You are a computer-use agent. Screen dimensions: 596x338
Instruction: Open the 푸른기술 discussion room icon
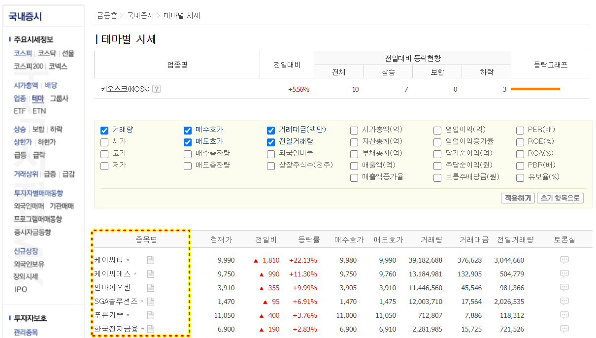click(x=564, y=315)
